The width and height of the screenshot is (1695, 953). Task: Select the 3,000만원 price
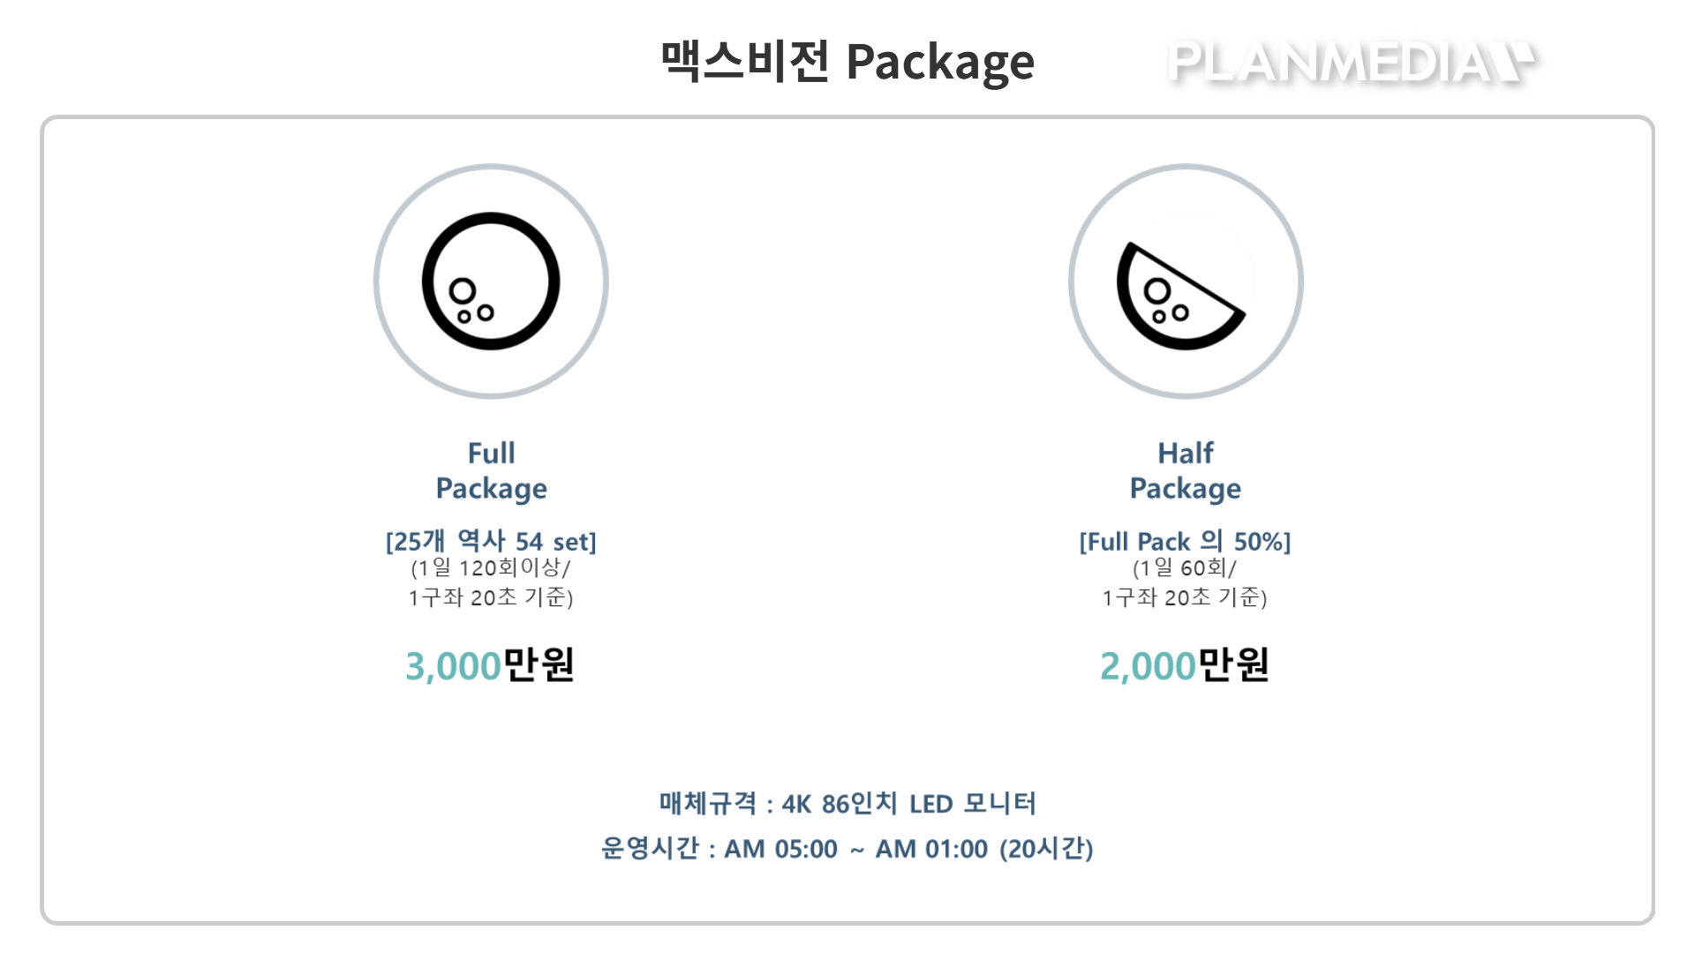click(x=490, y=665)
